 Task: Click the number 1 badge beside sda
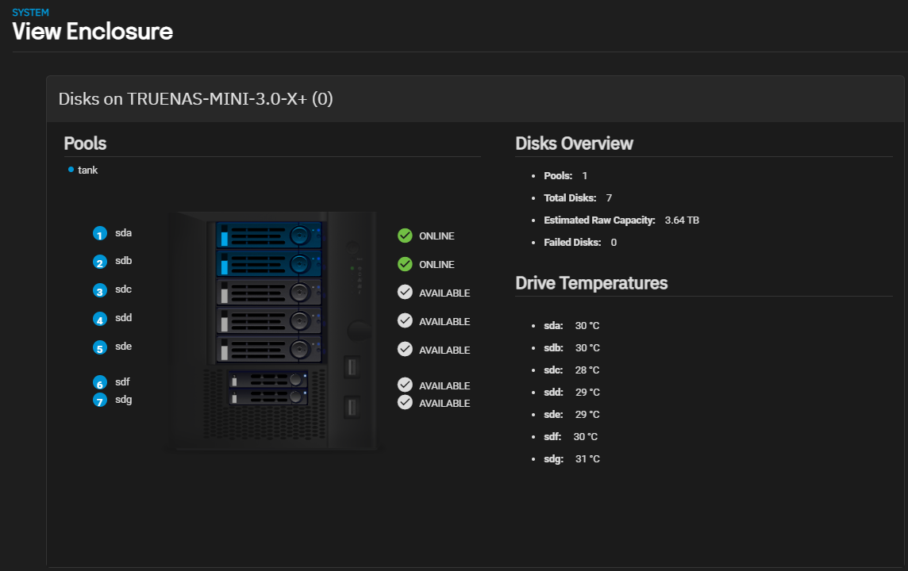pyautogui.click(x=99, y=234)
